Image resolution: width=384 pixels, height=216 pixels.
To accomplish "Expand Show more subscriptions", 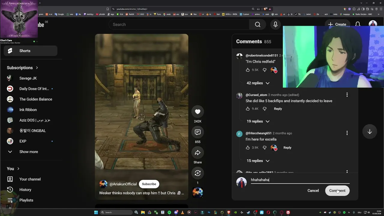I will [30, 152].
